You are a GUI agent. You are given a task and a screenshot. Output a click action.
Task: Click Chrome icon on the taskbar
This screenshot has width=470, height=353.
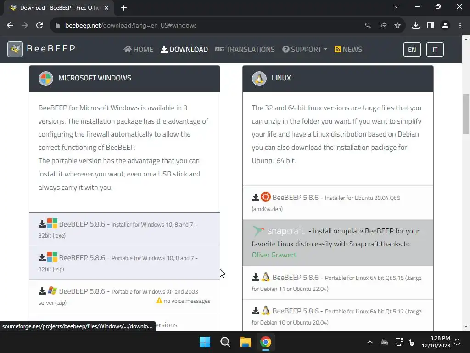point(266,342)
